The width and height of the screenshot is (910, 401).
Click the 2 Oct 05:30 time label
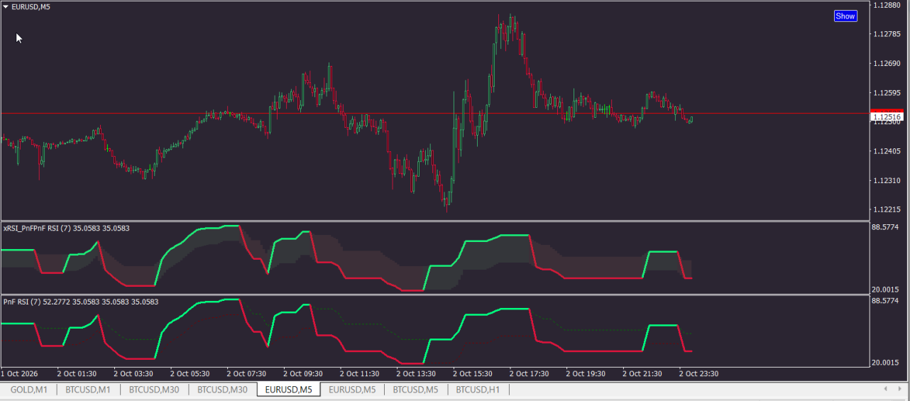tap(190, 373)
